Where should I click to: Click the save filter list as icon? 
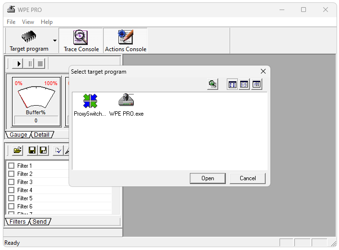coord(43,150)
